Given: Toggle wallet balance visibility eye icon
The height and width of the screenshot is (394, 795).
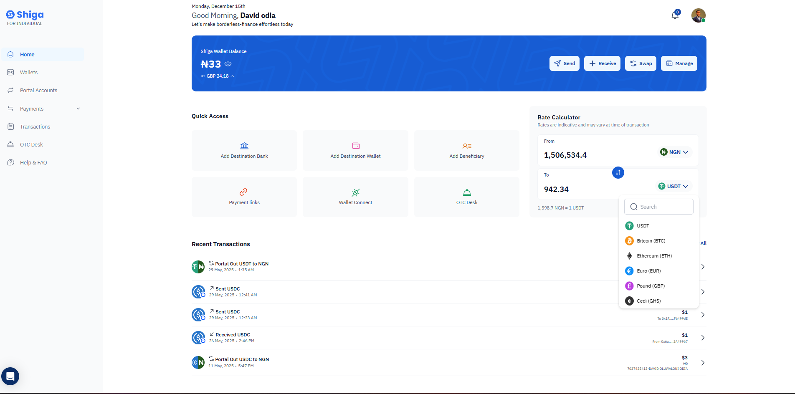Looking at the screenshot, I should pyautogui.click(x=228, y=64).
